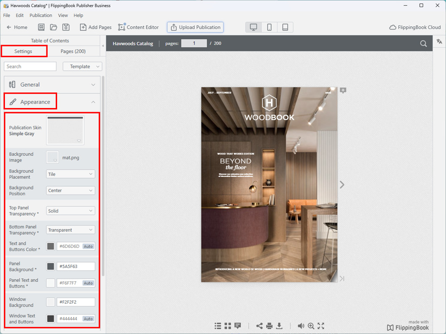Click the page number field in preview
The image size is (446, 334).
coord(194,43)
